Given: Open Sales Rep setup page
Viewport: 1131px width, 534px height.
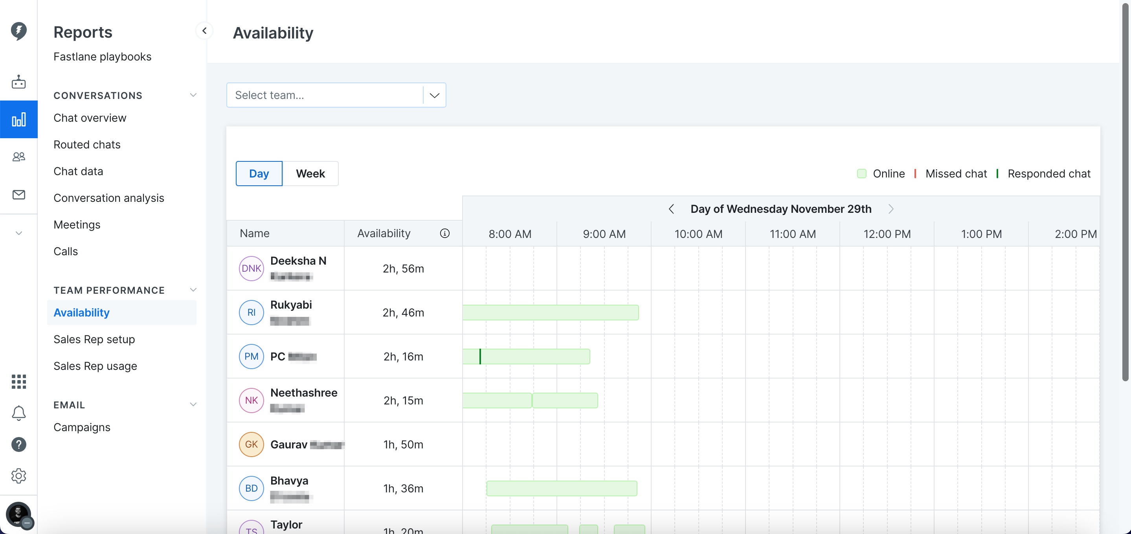Looking at the screenshot, I should [x=94, y=340].
